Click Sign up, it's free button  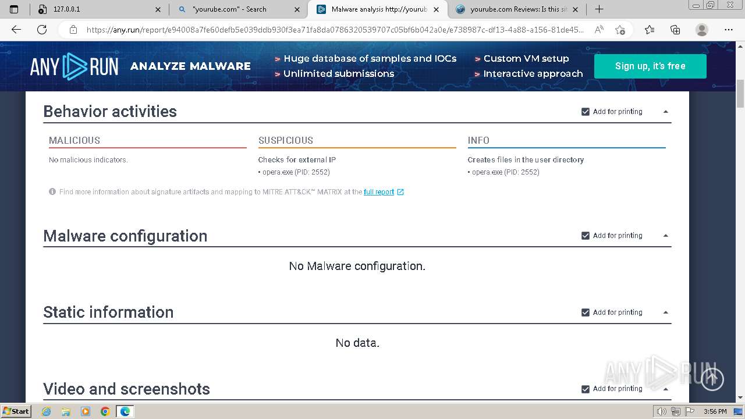tap(650, 66)
